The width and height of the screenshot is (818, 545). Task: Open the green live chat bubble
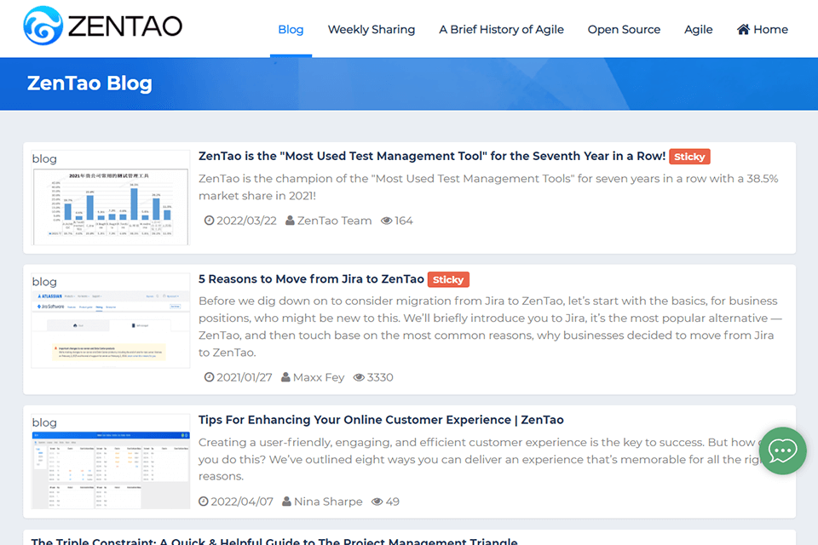tap(782, 450)
